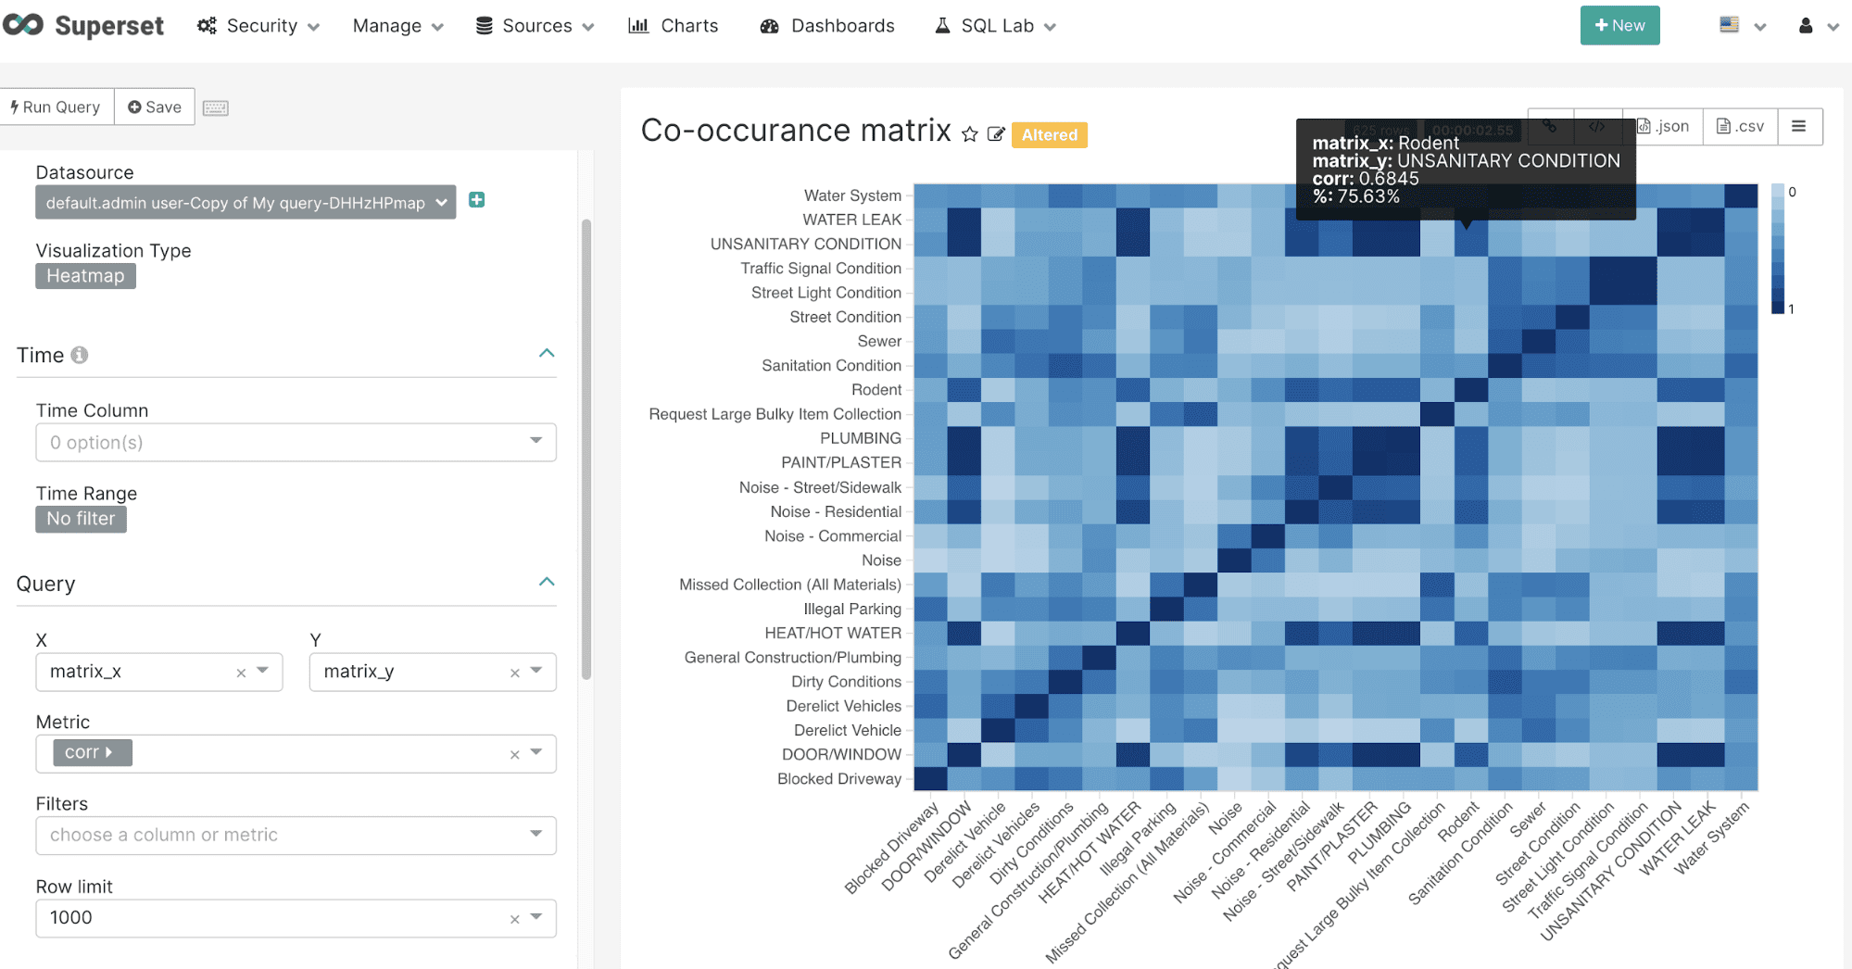Open keyboard shortcuts icon
1852x969 pixels.
point(216,108)
